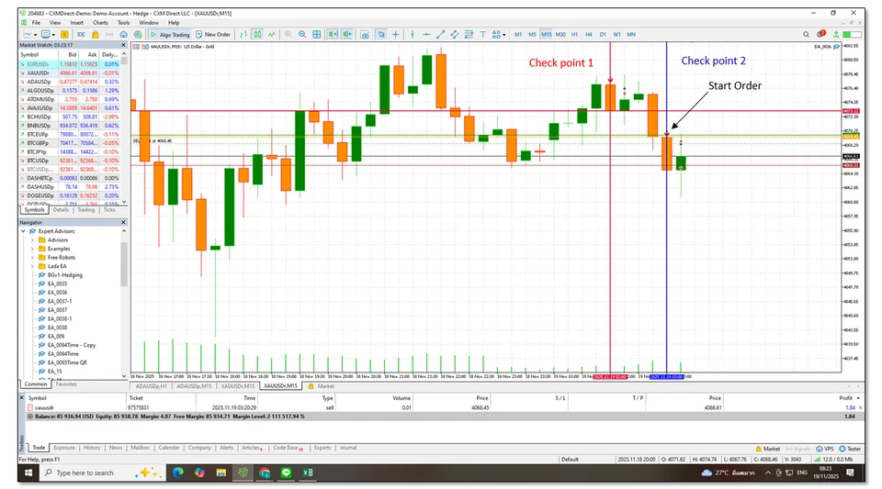Viewport: 882px width, 489px height.
Task: Open the profiles dropdown arrow
Action: (53, 35)
